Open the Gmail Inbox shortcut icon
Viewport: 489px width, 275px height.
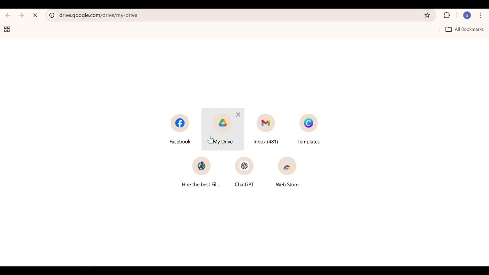coord(266,123)
